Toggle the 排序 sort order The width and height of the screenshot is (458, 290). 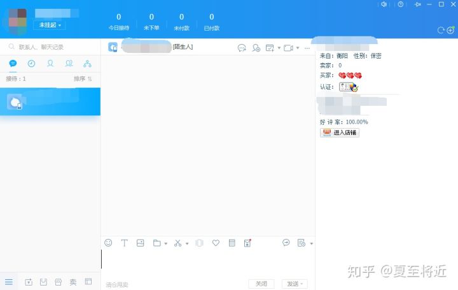point(83,79)
